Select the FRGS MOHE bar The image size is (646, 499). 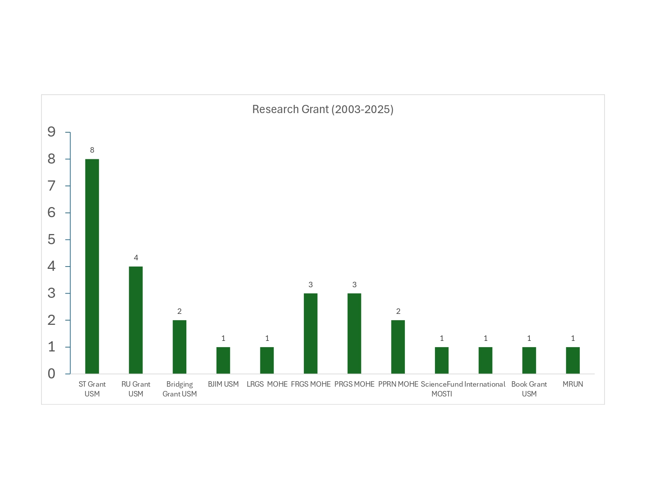[x=311, y=333]
